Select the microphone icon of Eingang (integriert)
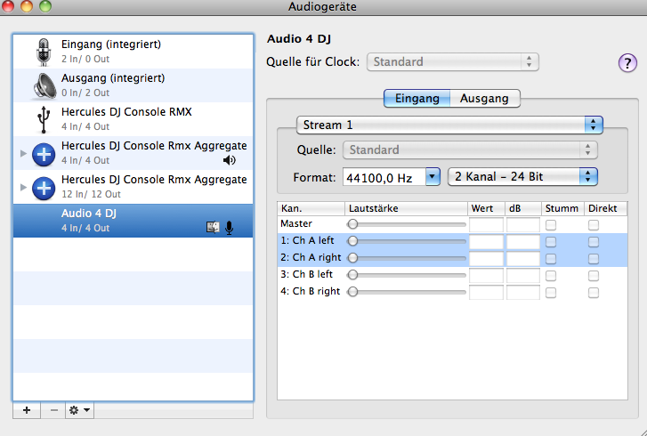 44,52
